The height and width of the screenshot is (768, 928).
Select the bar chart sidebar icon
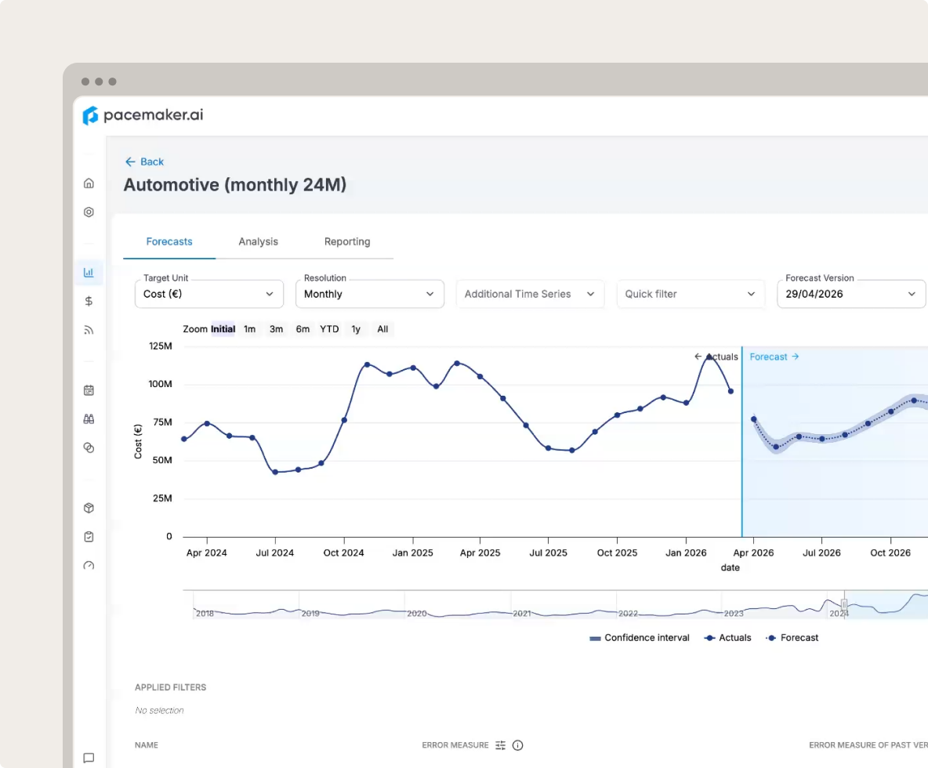[89, 273]
